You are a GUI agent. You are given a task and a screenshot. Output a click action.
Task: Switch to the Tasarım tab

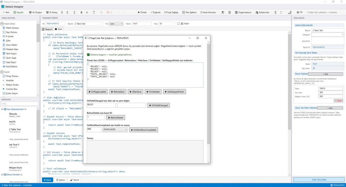coord(47,29)
